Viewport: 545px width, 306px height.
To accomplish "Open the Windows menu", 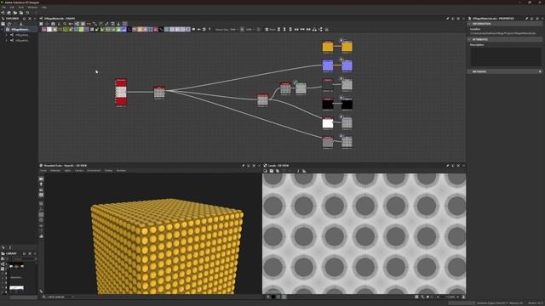I will (32, 8).
